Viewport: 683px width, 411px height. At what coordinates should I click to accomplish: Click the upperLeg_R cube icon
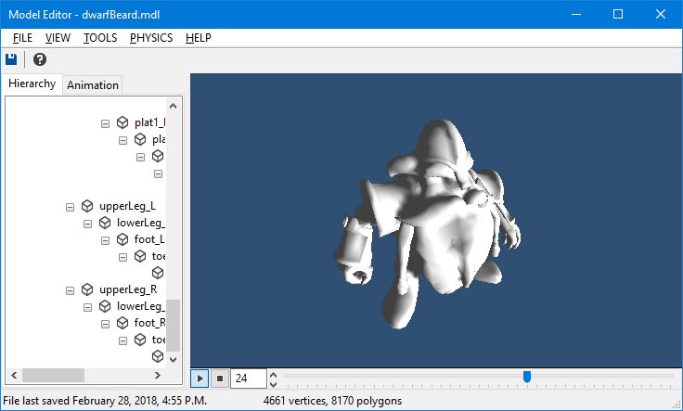coord(86,289)
